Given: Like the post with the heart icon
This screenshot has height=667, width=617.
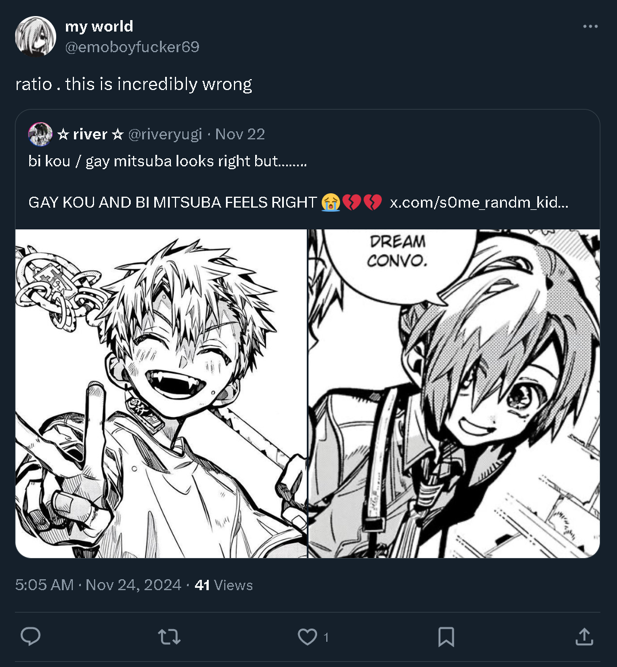Looking at the screenshot, I should [307, 637].
